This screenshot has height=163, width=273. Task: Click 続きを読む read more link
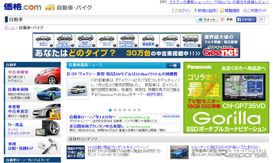[x=155, y=94]
